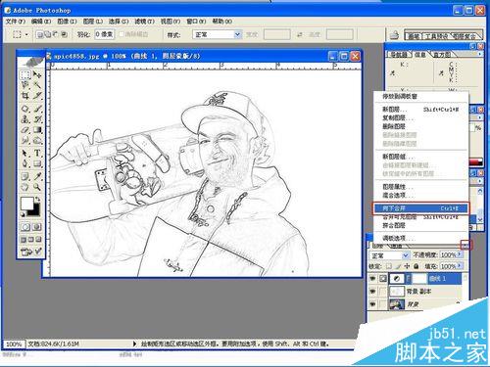Select the Notes tool

coord(25,176)
